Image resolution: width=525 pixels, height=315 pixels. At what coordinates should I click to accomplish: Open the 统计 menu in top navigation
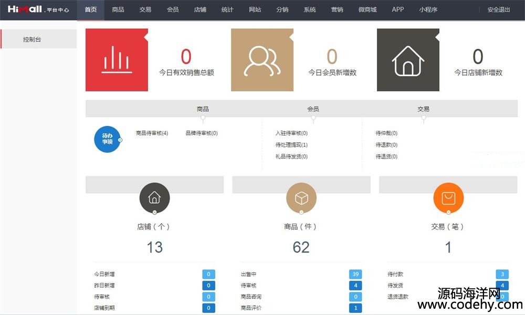(227, 9)
